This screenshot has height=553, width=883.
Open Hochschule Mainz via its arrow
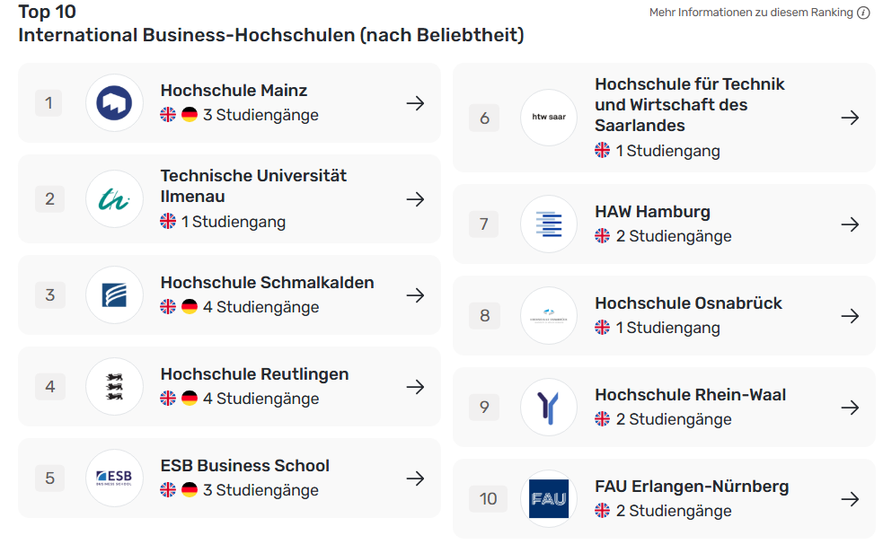pos(416,103)
